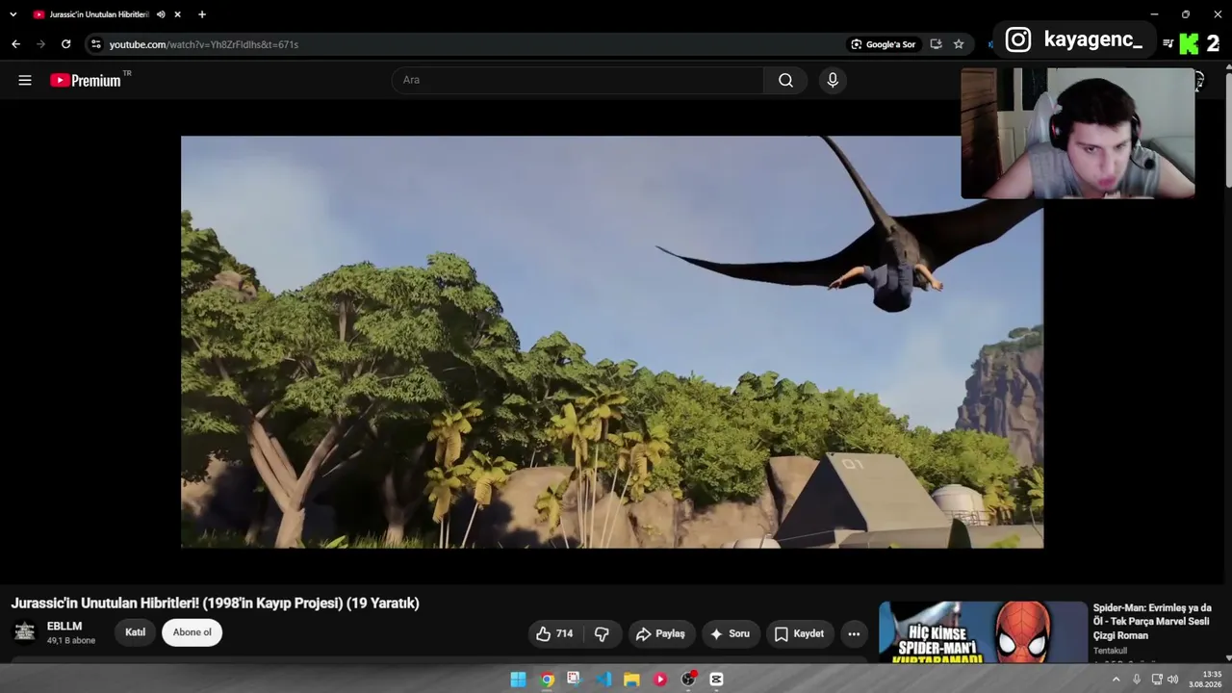1232x693 pixels.
Task: View site information in the address bar
Action: (94, 44)
